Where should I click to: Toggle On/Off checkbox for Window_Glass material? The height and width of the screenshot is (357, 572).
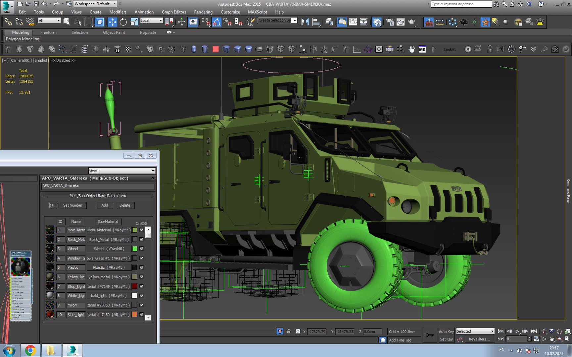point(142,258)
